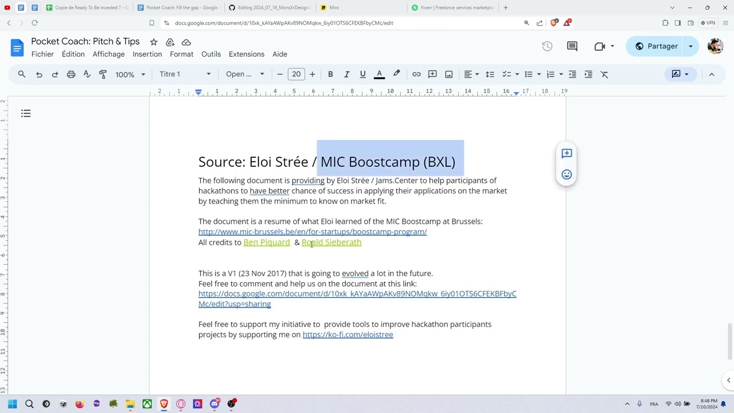Decrease indent in the toolbar

coord(572,74)
